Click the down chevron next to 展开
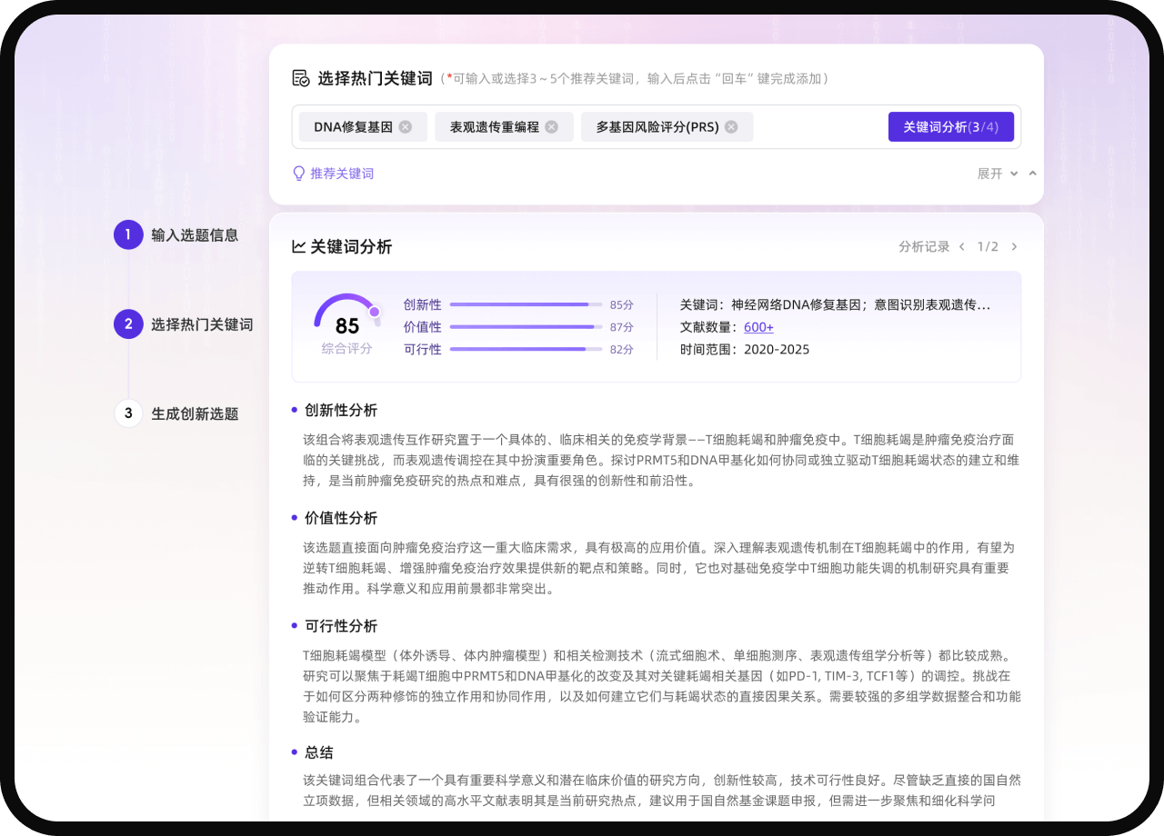Screen dimensions: 1164x836 click(x=1014, y=174)
